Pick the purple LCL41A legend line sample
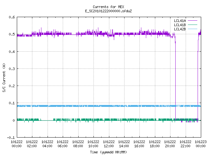Viewport: 207px width, 155px height. (x=192, y=21)
